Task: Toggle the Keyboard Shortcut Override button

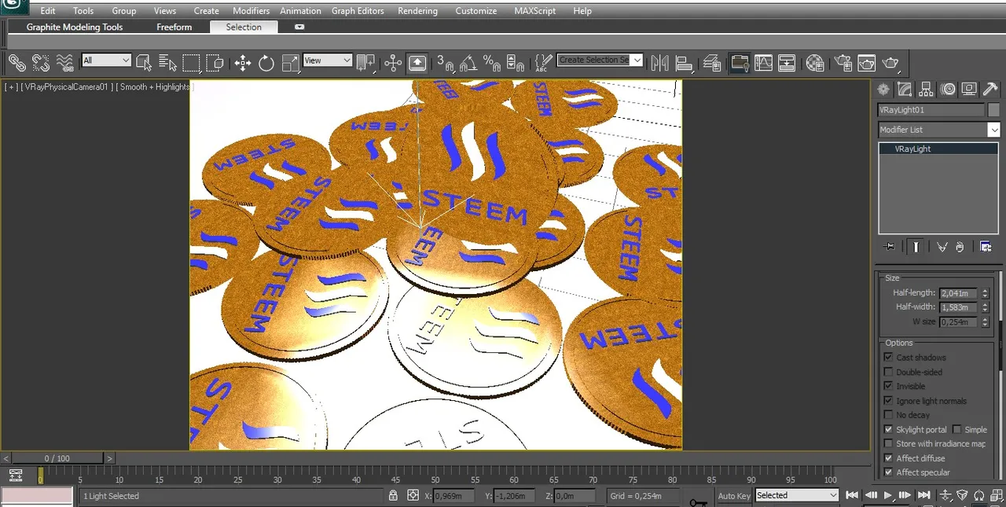Action: point(417,62)
